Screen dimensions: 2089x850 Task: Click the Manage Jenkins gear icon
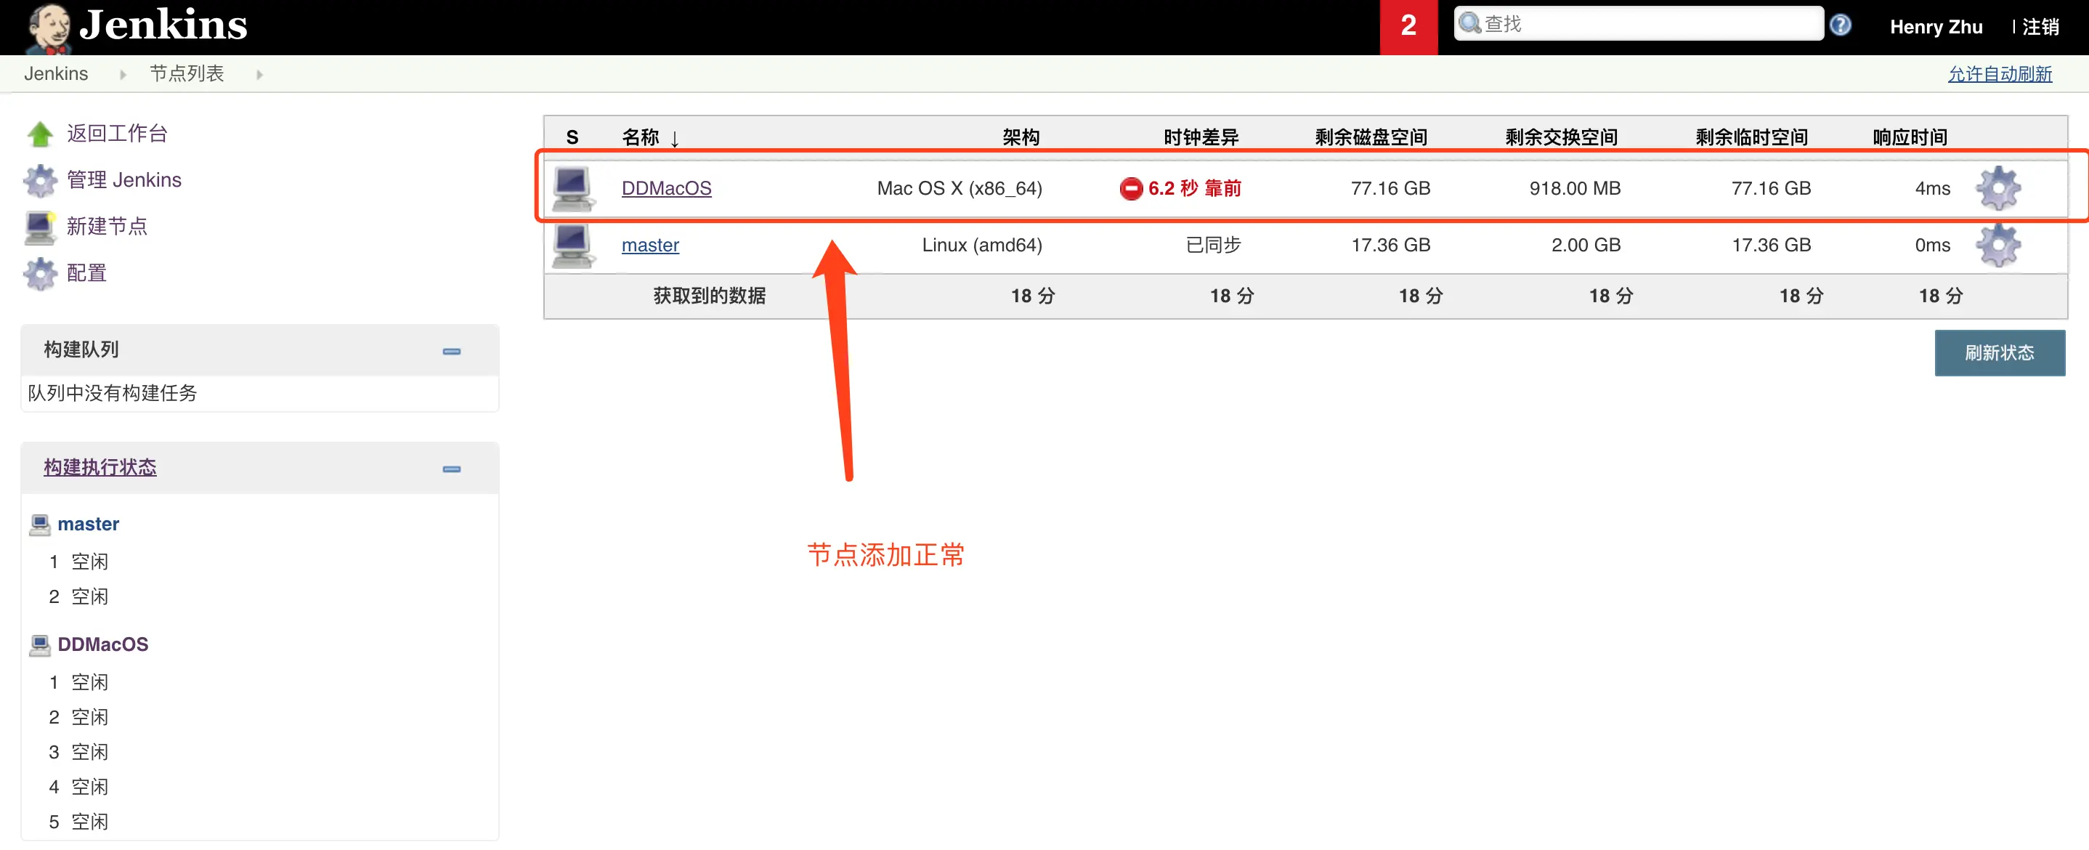click(40, 180)
